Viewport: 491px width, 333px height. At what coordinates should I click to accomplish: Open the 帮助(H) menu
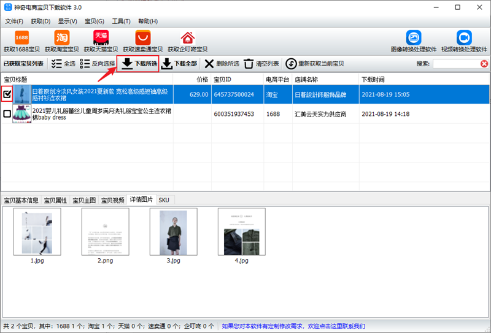click(x=148, y=21)
